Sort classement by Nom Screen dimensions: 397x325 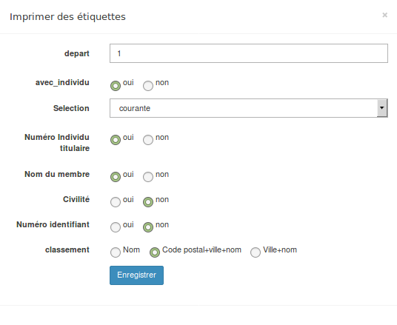pos(116,252)
